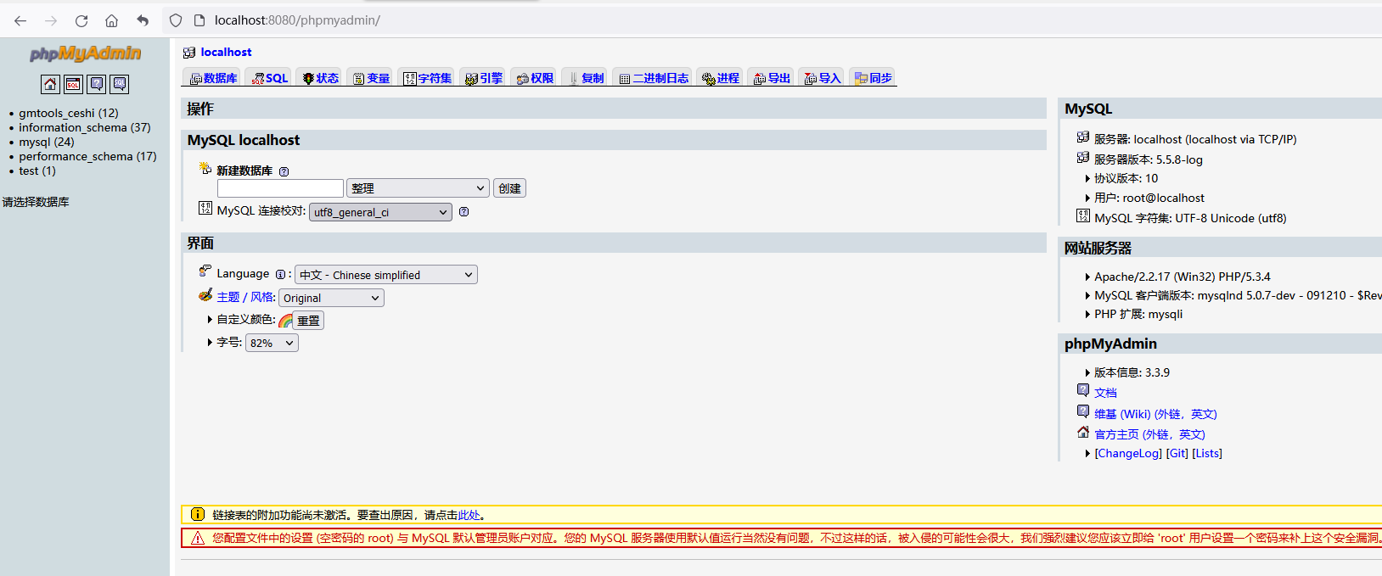
Task: Open the 文档 documentation link
Action: [x=1105, y=393]
